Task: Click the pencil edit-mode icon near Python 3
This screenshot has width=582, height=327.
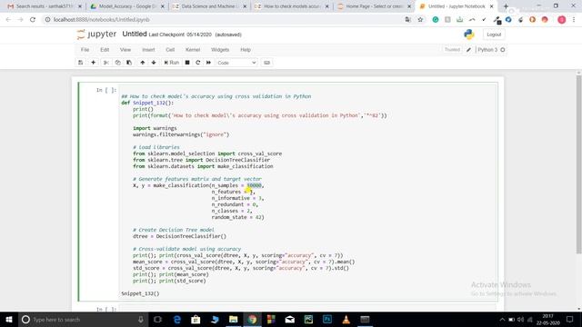Action: coord(469,50)
